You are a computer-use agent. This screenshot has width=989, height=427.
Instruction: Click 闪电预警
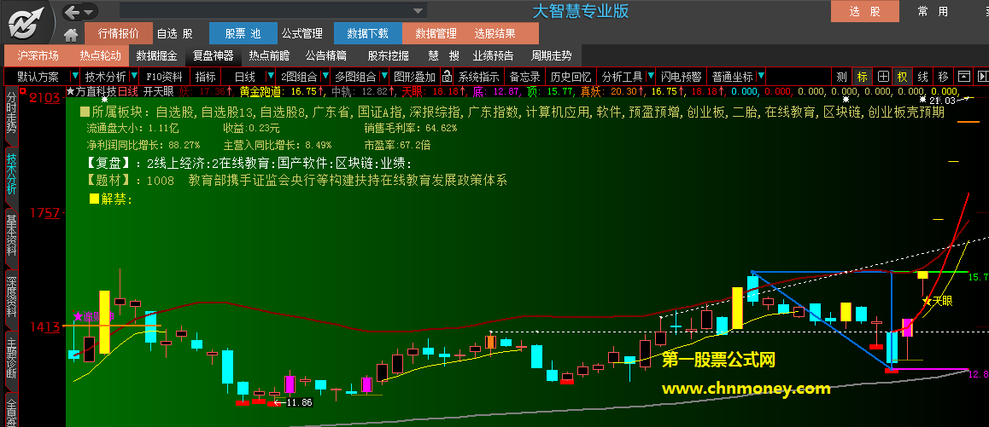[682, 77]
